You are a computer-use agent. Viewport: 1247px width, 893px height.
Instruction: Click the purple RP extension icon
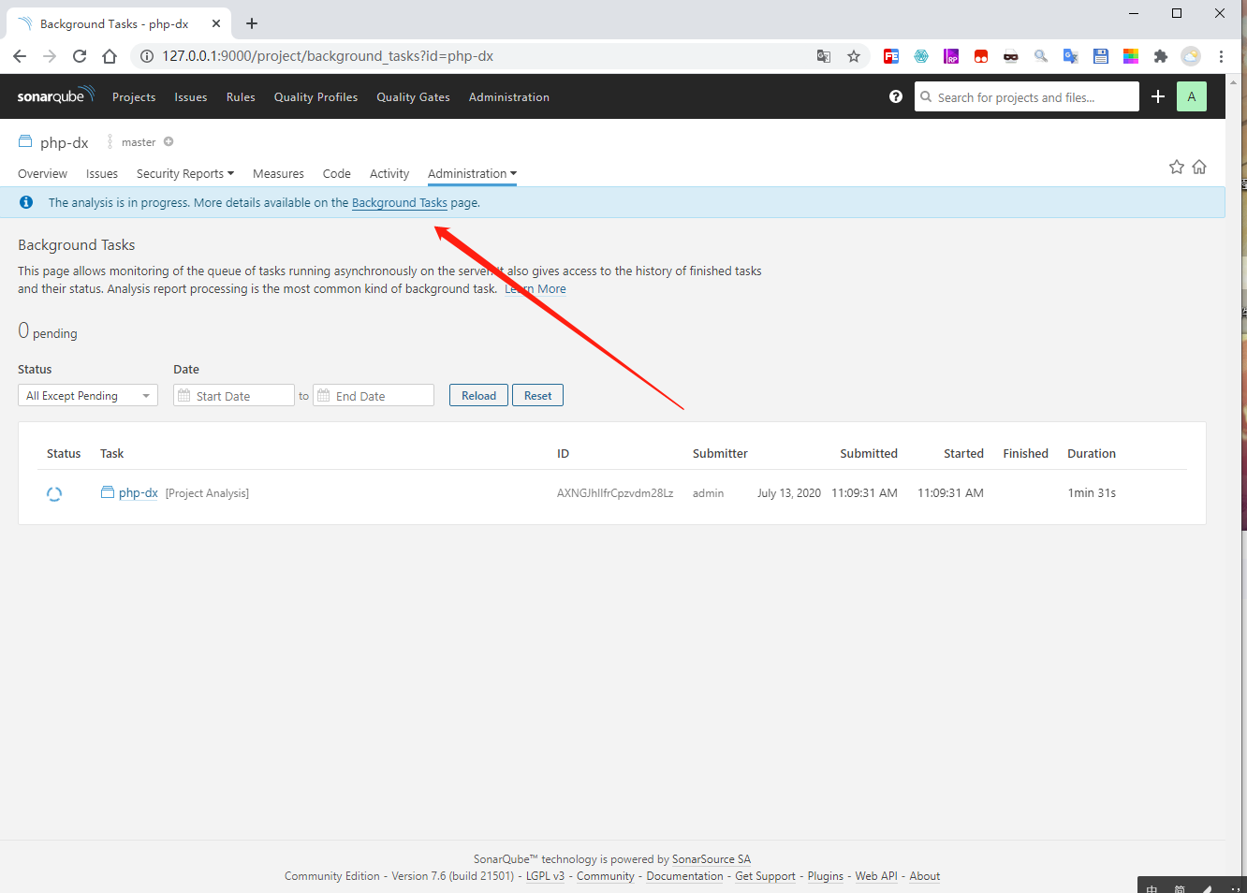coord(951,56)
